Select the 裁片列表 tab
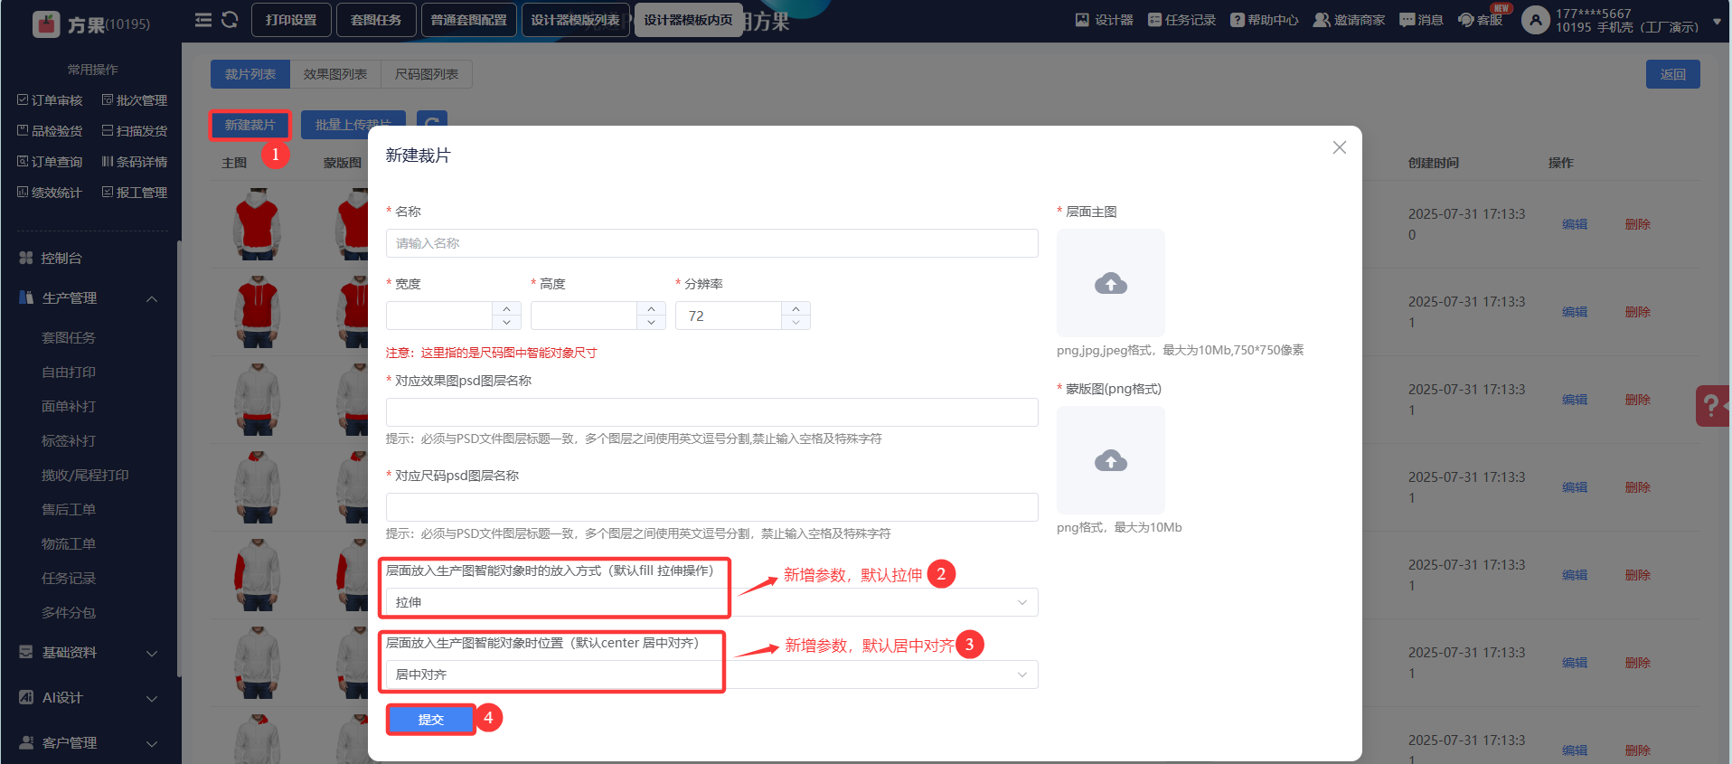Image resolution: width=1732 pixels, height=764 pixels. point(250,74)
